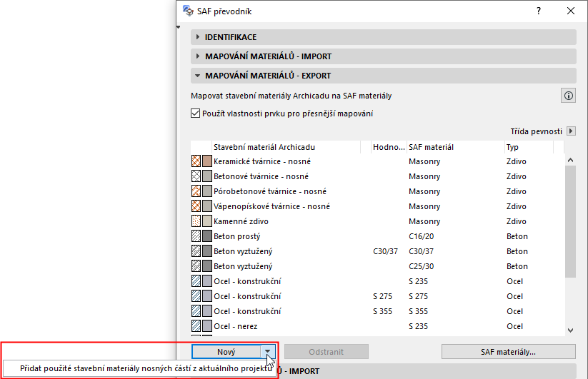This screenshot has width=588, height=379.
Task: Click the SAF převodník title bar icon
Action: 188,11
